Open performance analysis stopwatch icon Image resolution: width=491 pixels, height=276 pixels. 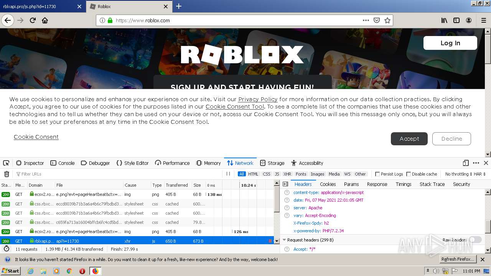tap(7, 249)
